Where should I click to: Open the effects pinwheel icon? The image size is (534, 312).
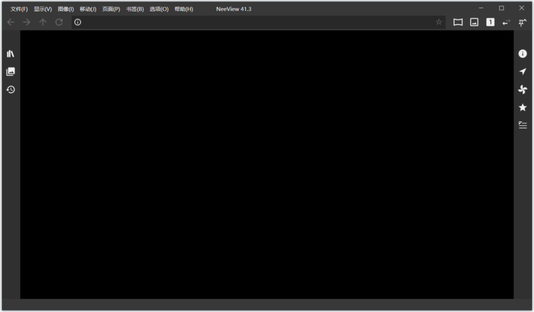pos(523,90)
